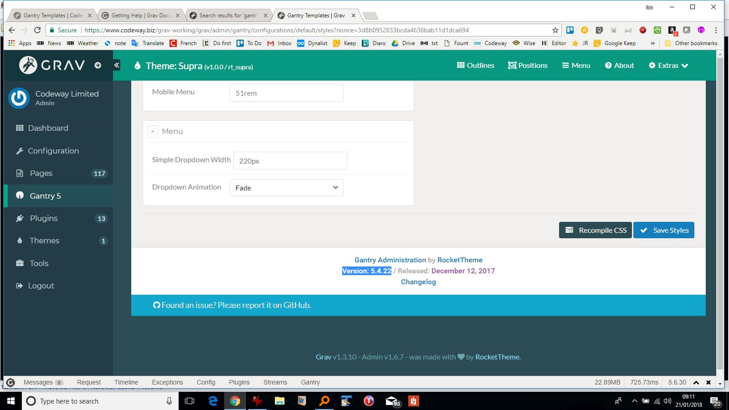Go back to the previous page

pyautogui.click(x=12, y=30)
